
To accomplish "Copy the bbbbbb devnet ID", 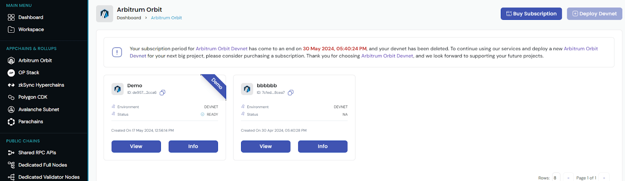I will point(291,93).
